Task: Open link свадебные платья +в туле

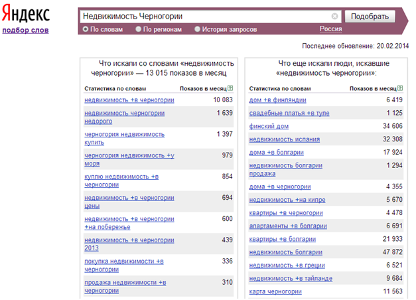Action: click(289, 113)
